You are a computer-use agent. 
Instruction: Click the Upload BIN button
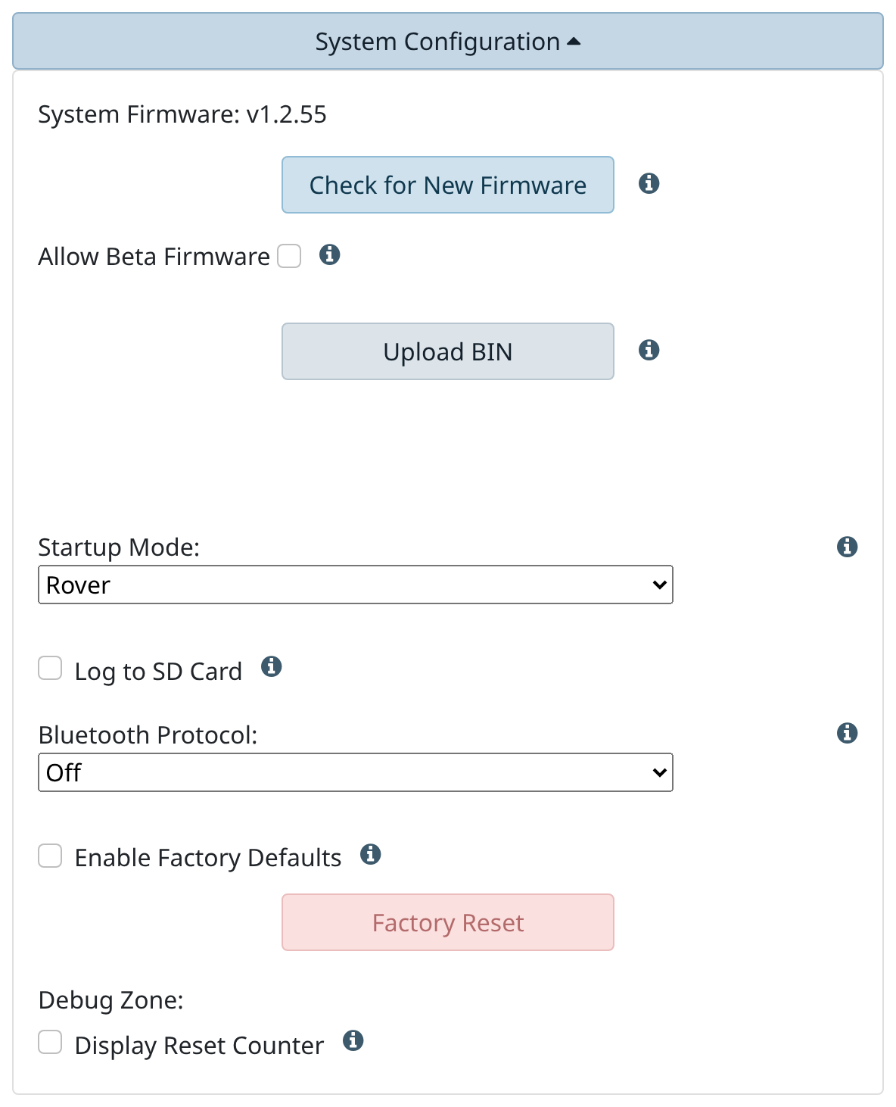(448, 351)
